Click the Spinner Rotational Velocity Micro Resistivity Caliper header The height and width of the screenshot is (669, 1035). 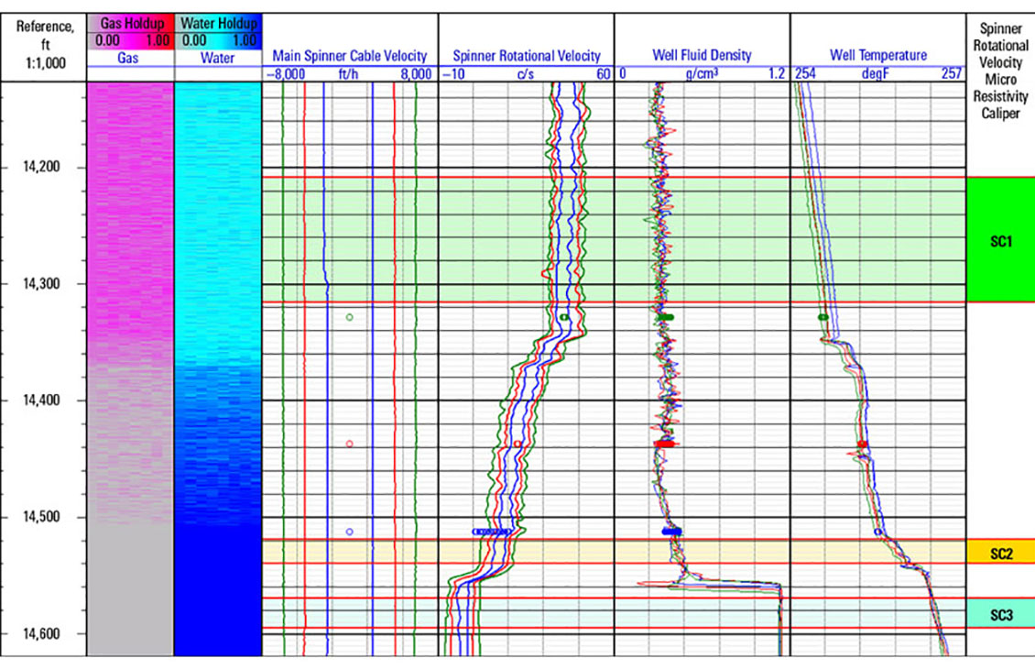1001,71
